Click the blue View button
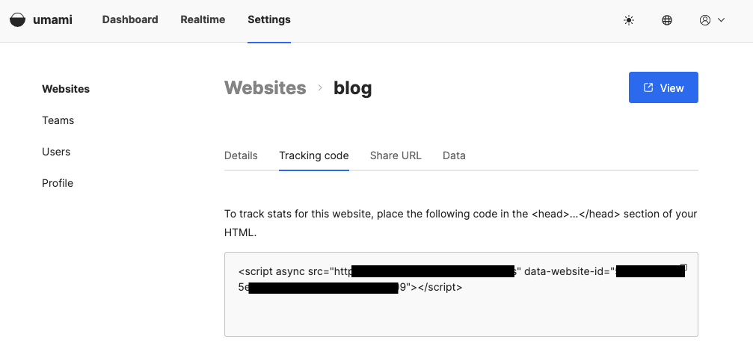The image size is (753, 352). point(663,87)
